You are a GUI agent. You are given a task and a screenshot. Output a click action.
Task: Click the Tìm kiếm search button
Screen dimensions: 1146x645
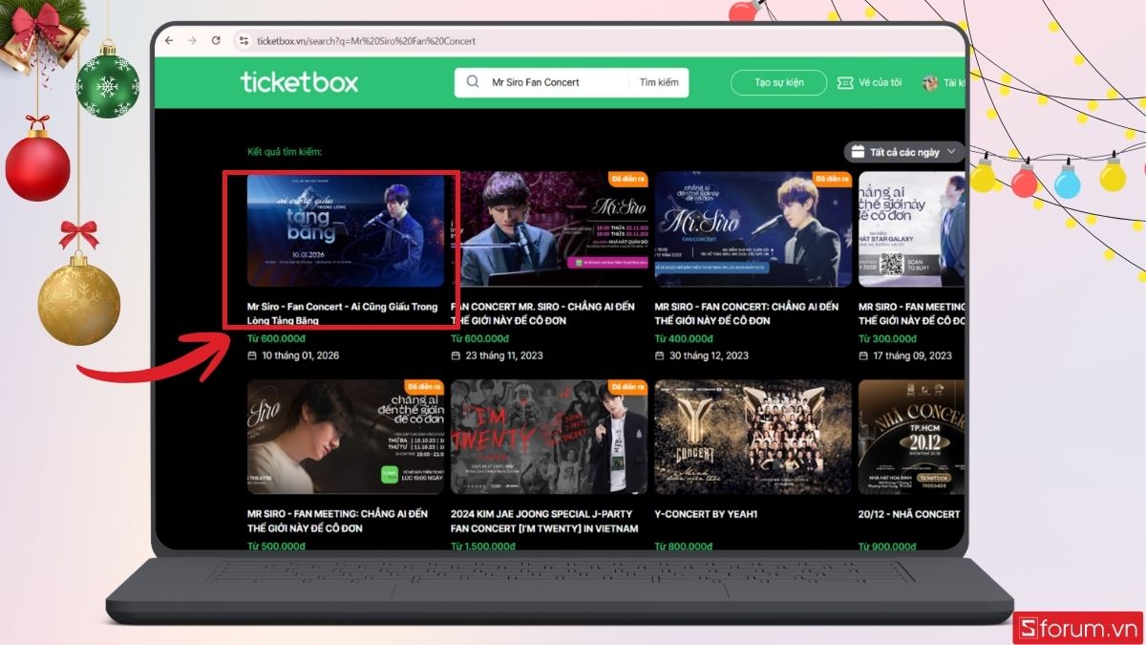coord(659,82)
